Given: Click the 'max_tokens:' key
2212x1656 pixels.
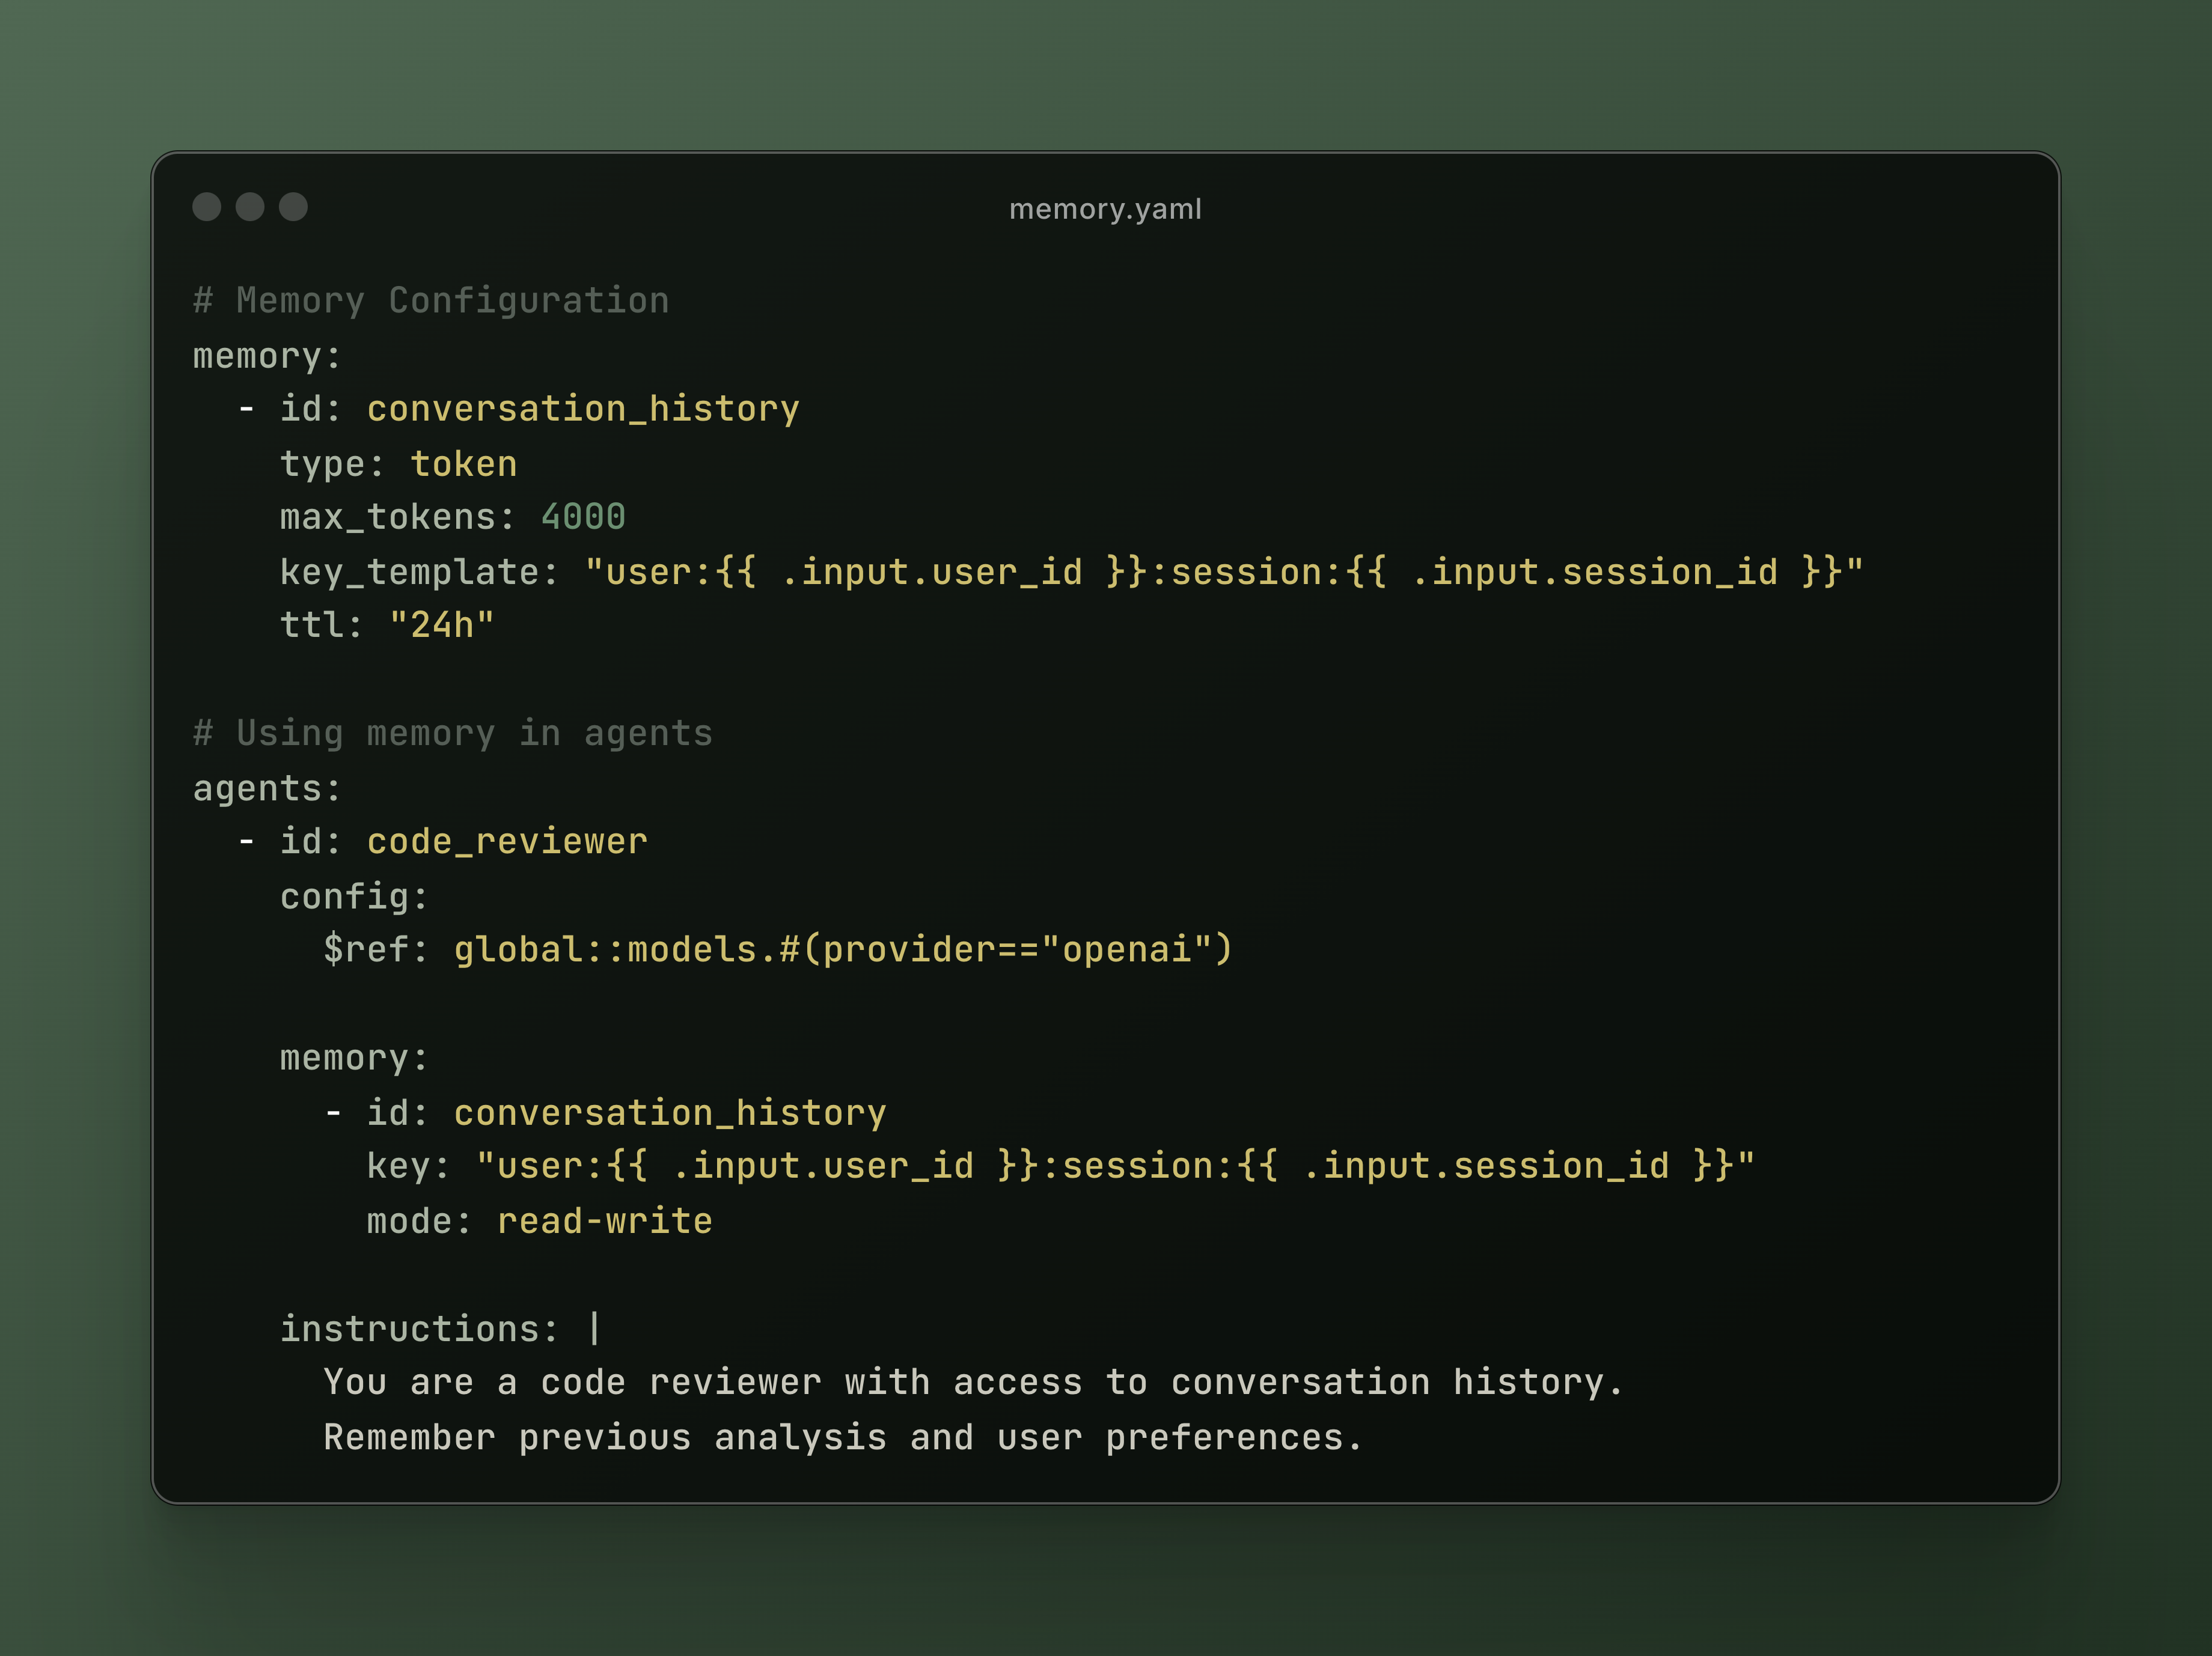Looking at the screenshot, I should pos(398,517).
